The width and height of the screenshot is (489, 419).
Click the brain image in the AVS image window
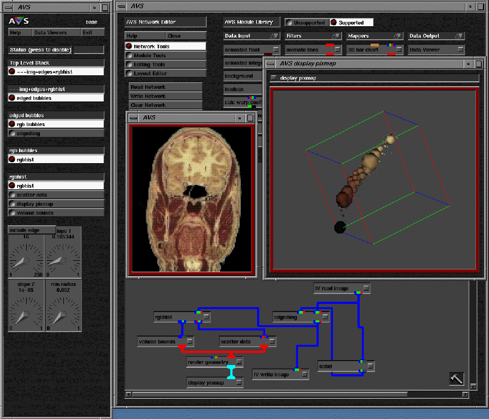coord(192,199)
